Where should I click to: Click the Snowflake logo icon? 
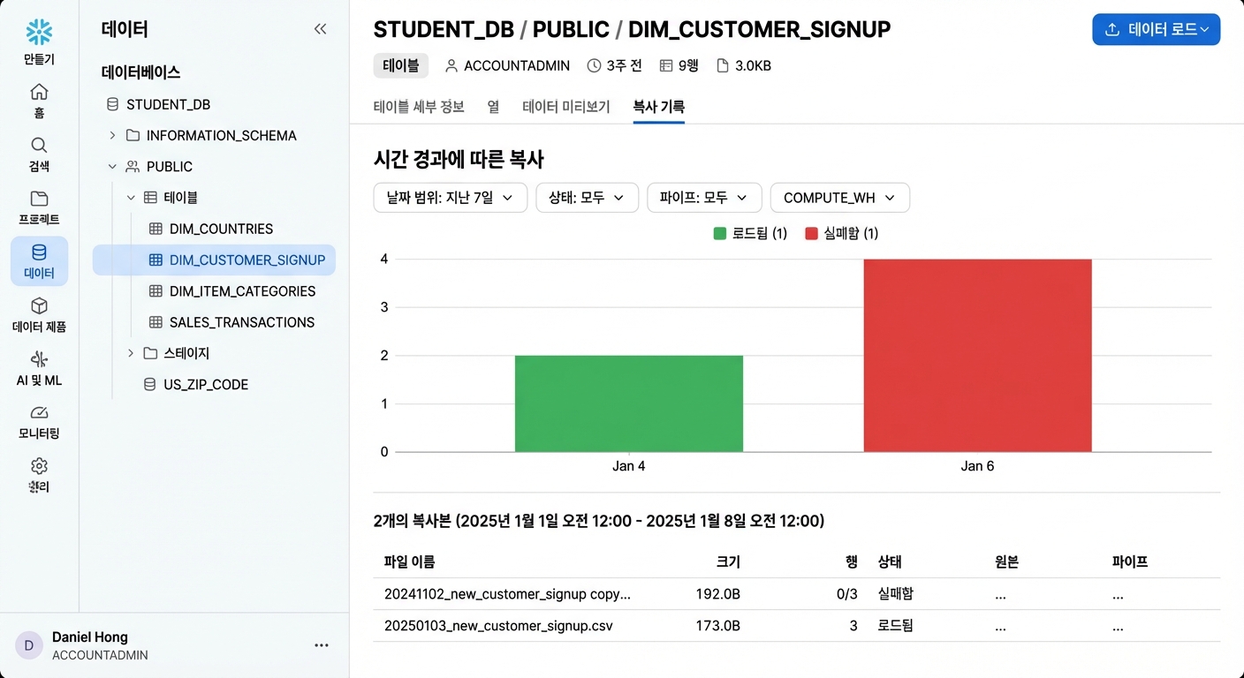click(x=39, y=32)
